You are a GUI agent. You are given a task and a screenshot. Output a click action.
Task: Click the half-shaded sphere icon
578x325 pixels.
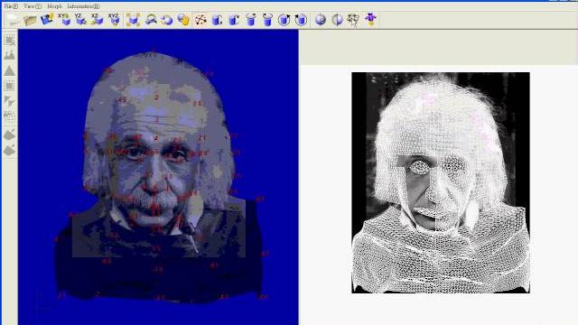(x=337, y=20)
